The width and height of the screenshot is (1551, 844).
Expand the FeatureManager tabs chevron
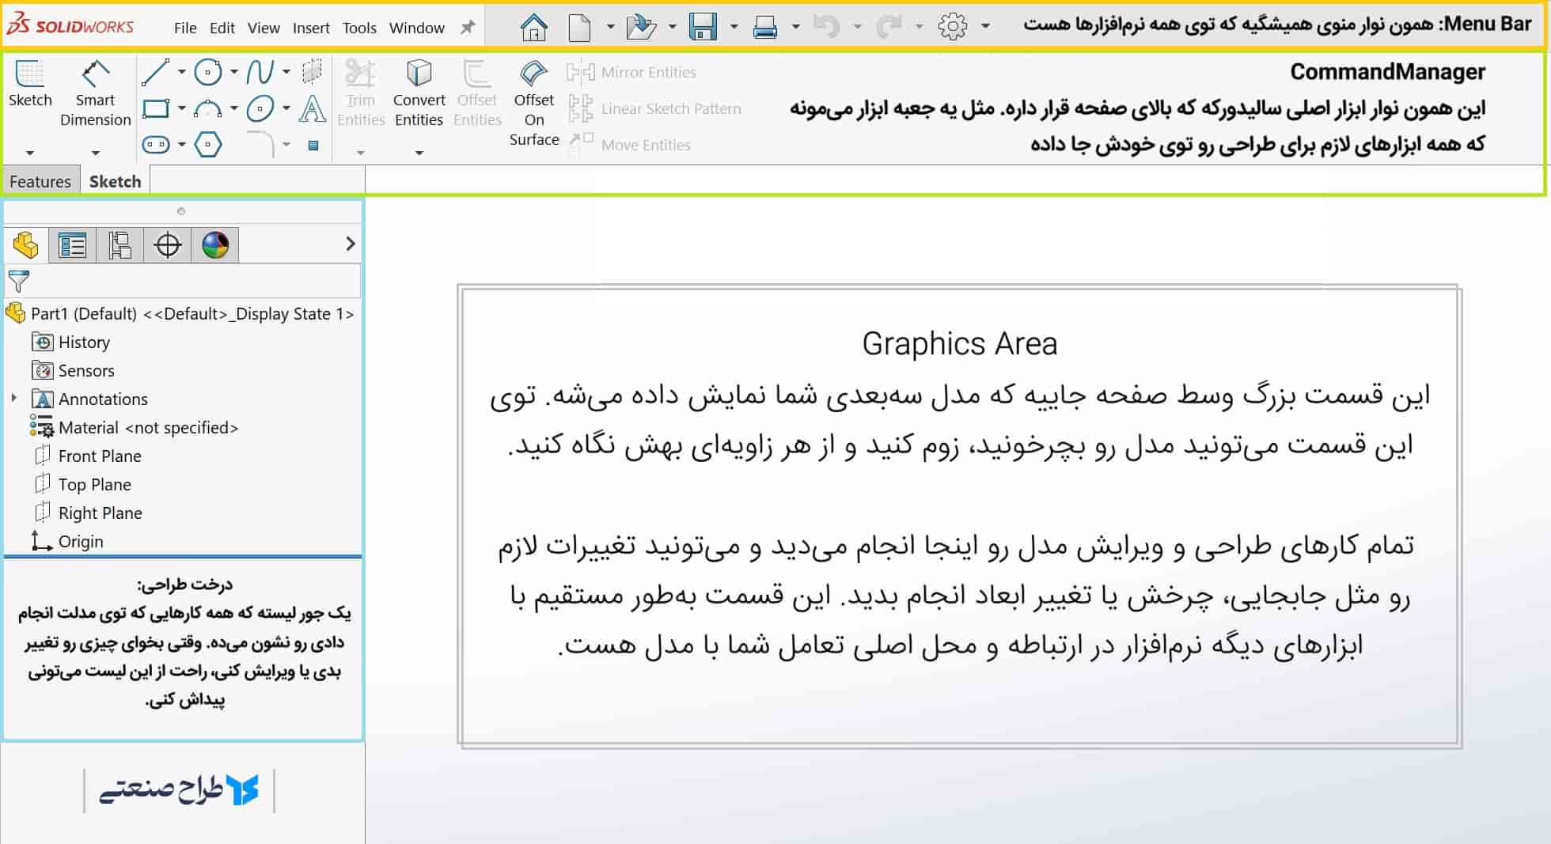pos(351,244)
